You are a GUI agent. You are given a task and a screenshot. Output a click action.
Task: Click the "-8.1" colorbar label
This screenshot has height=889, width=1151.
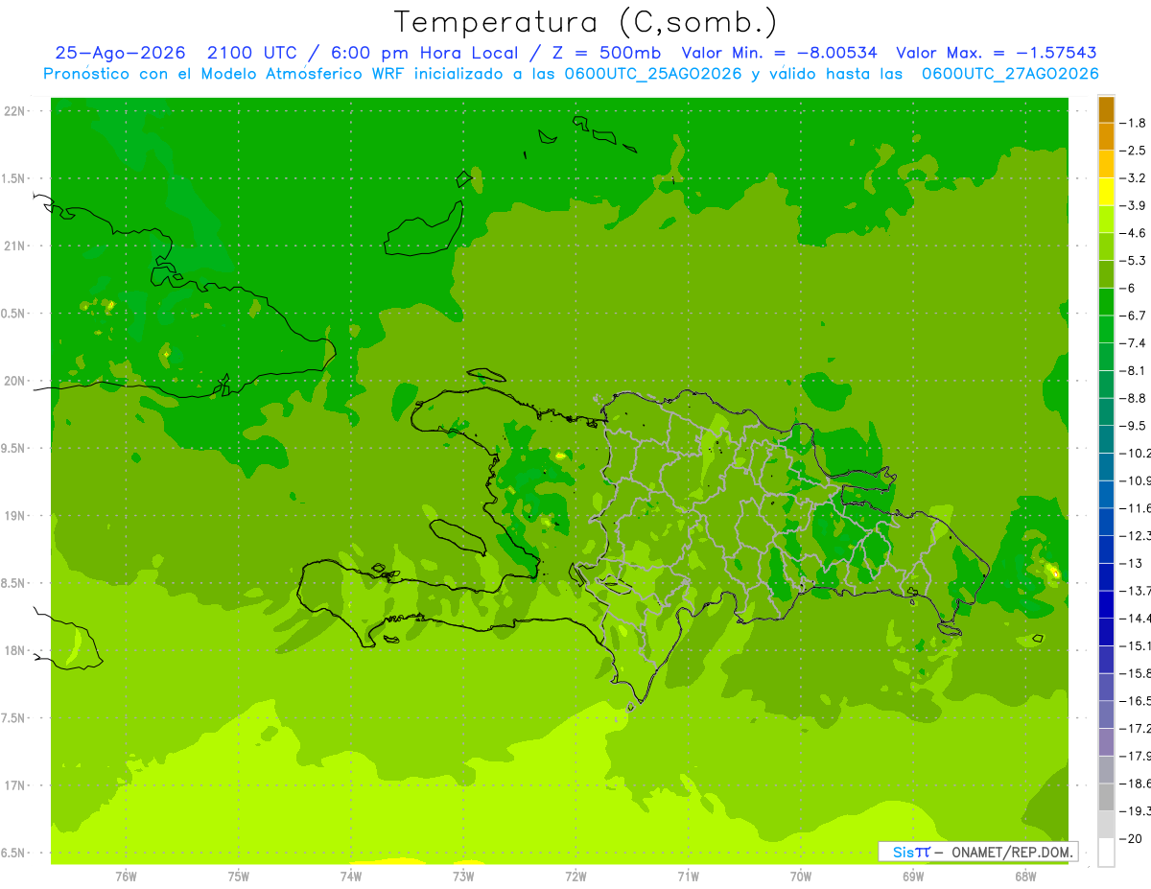coord(1133,371)
